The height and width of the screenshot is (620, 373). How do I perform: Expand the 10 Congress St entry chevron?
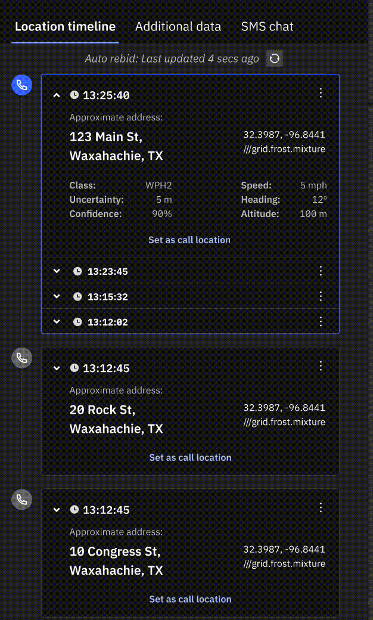point(57,510)
